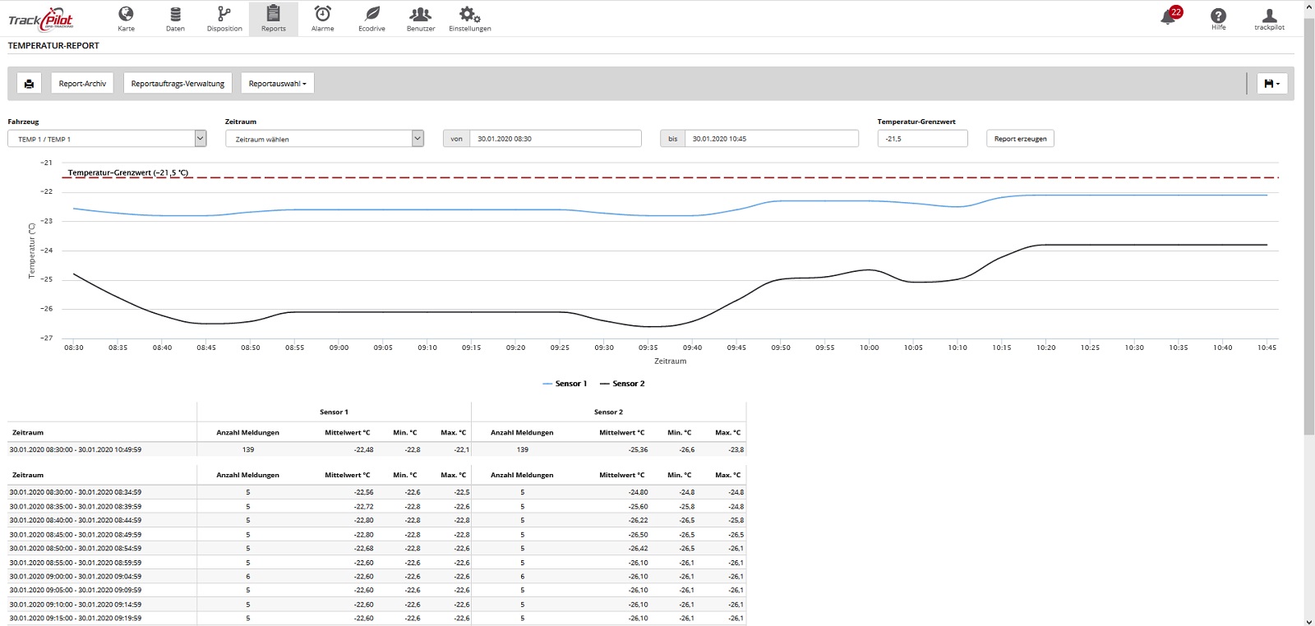The height and width of the screenshot is (626, 1315).
Task: Open Einstellungen gears settings
Action: 469,18
